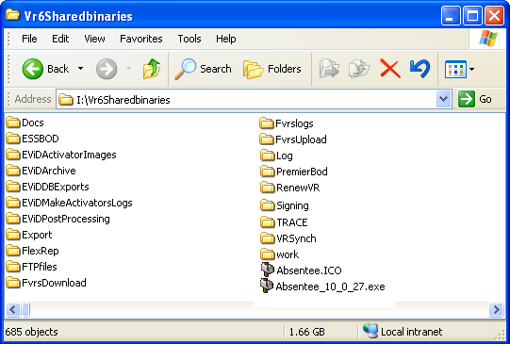Click the Search magnifier toolbar button
Screen dimensions: 510x344
click(x=203, y=69)
